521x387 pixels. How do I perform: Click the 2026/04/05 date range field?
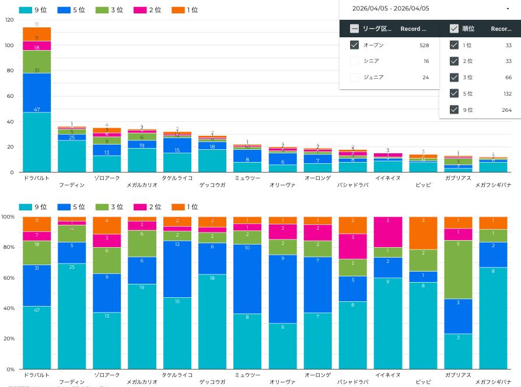[x=391, y=8]
